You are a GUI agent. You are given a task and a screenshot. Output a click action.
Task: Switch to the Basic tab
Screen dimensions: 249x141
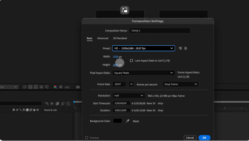[90, 38]
